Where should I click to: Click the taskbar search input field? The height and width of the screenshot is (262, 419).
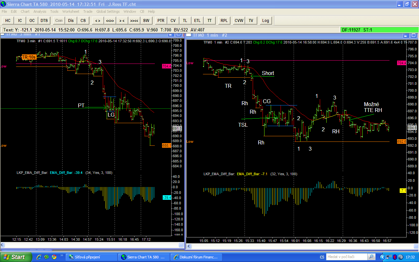[346, 257]
